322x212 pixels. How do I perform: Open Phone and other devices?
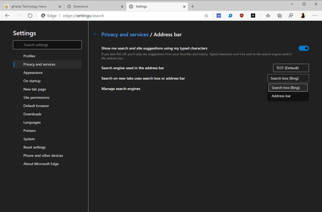pos(47,156)
